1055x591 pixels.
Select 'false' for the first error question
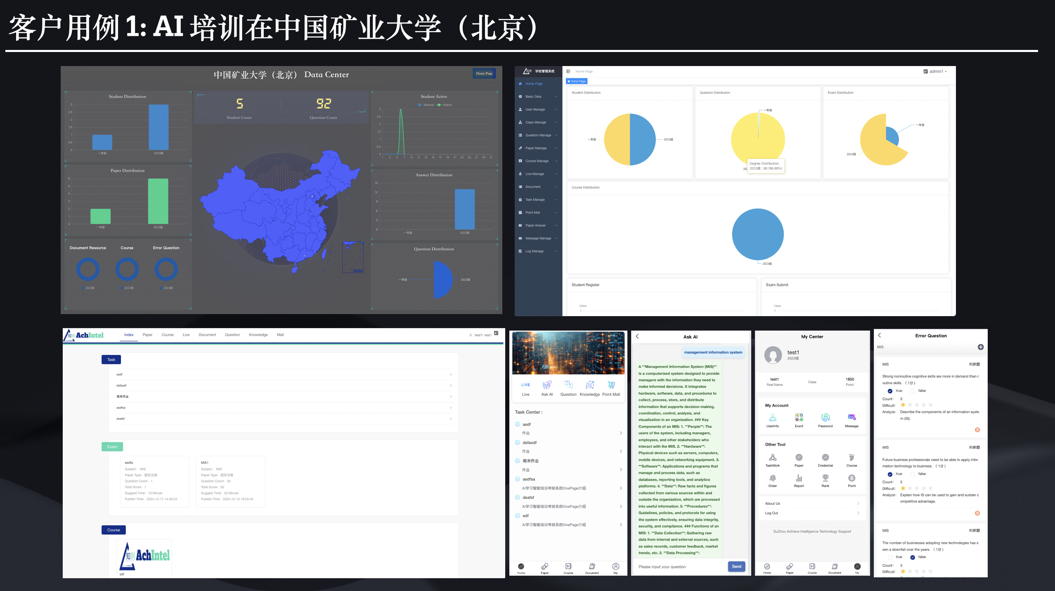(913, 391)
